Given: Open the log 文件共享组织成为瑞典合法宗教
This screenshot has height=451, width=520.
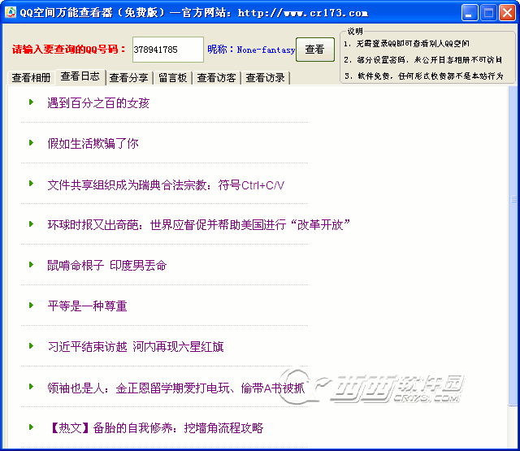Looking at the screenshot, I should coord(166,184).
